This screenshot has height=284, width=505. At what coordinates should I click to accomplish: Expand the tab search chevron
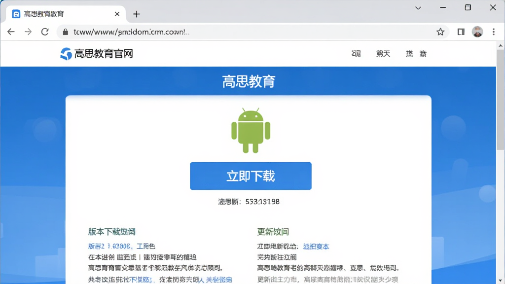(418, 8)
